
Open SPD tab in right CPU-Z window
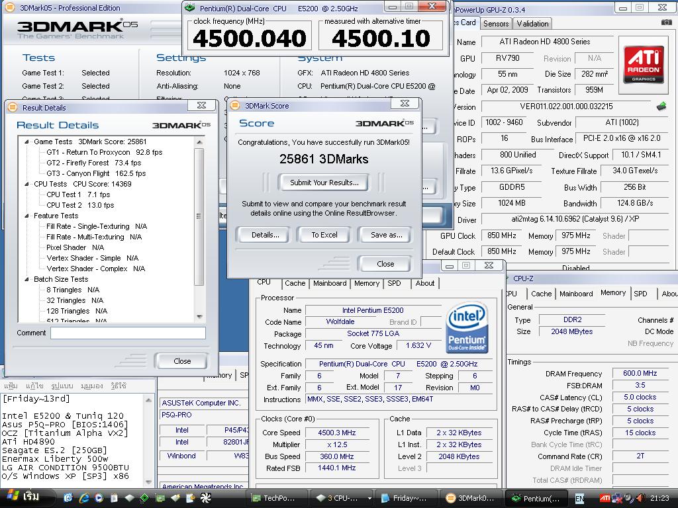pos(640,294)
